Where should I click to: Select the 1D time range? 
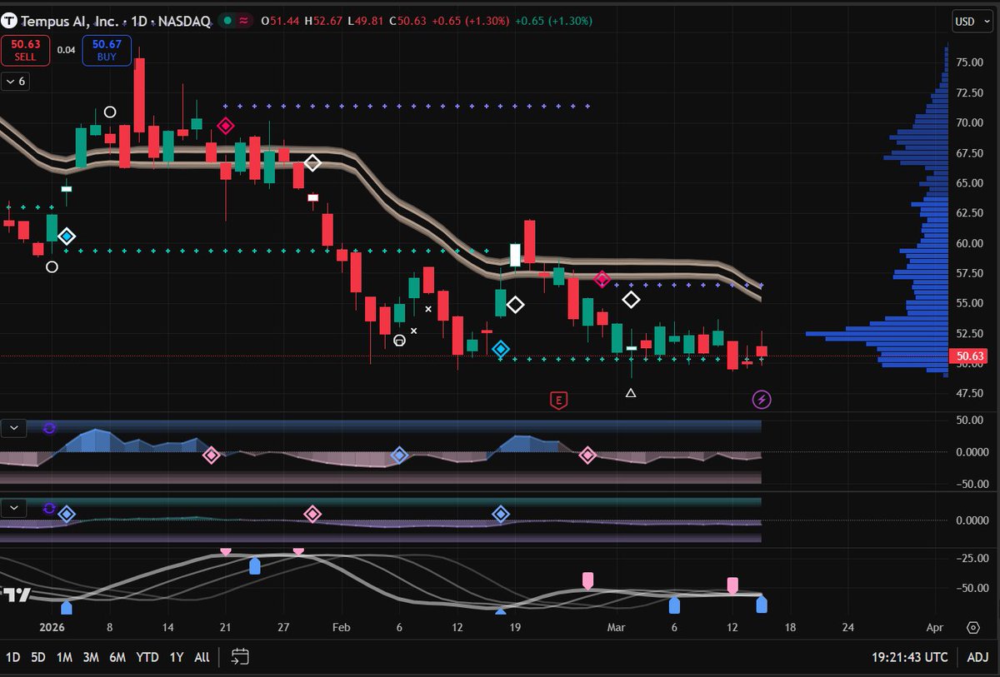12,657
